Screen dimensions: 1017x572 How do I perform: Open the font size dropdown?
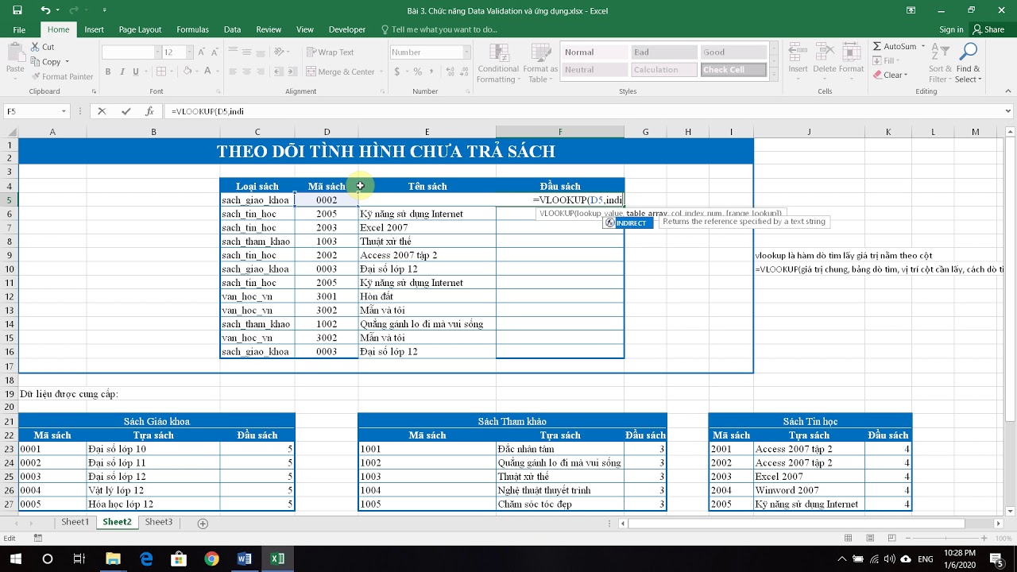pyautogui.click(x=189, y=52)
